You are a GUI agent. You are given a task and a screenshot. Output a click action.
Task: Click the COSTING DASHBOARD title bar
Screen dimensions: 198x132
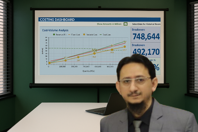(x=99, y=20)
